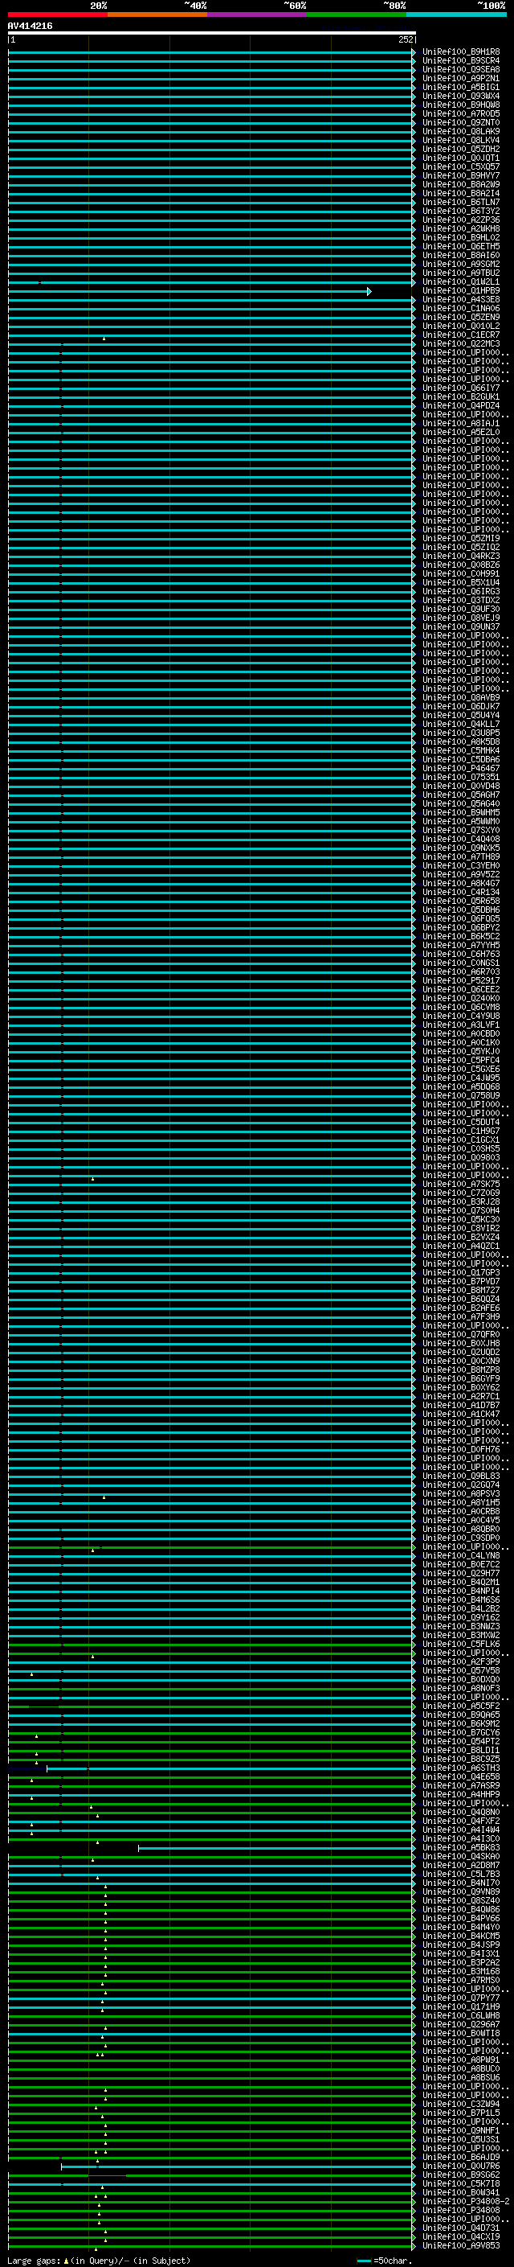Viewport: 514px width, 2267px height.
Task: Open UniRef100_A8PW91 hit label
Action: 461,2060
